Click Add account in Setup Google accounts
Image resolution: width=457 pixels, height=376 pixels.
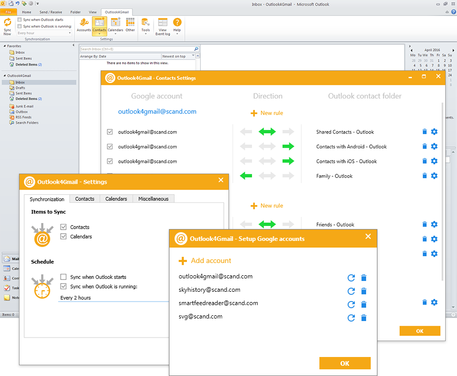(x=205, y=261)
